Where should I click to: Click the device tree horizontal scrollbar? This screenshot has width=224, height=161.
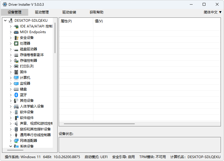coord(15,150)
